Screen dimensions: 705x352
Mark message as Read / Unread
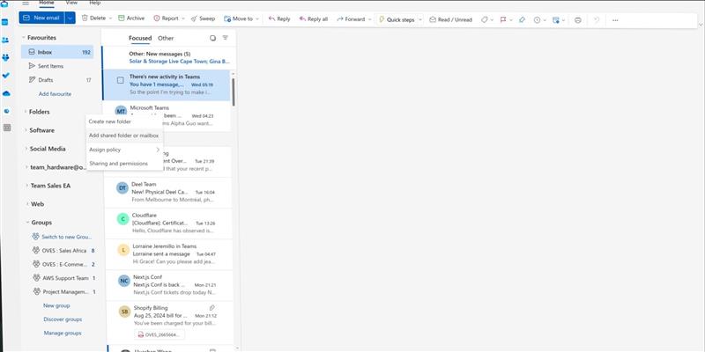[x=450, y=19]
